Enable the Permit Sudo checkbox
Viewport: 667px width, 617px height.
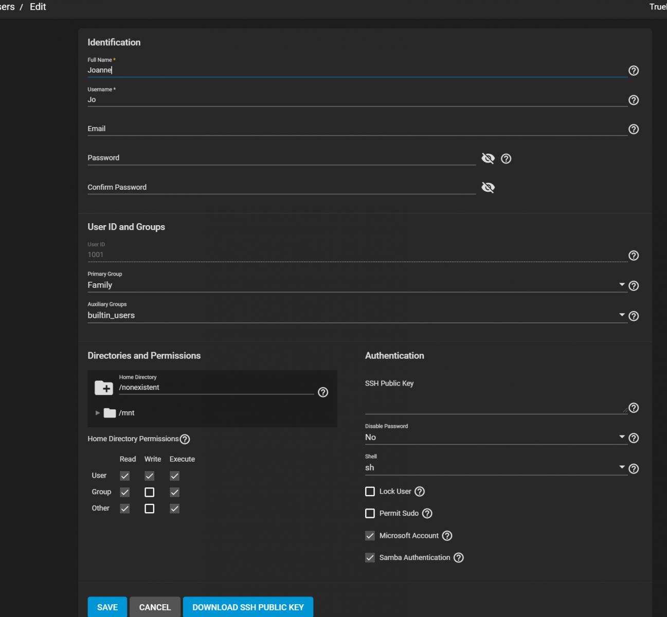coord(370,513)
